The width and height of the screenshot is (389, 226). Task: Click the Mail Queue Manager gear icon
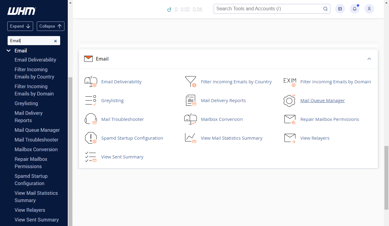point(289,101)
